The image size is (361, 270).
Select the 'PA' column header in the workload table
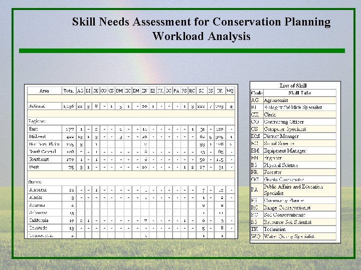click(176, 91)
